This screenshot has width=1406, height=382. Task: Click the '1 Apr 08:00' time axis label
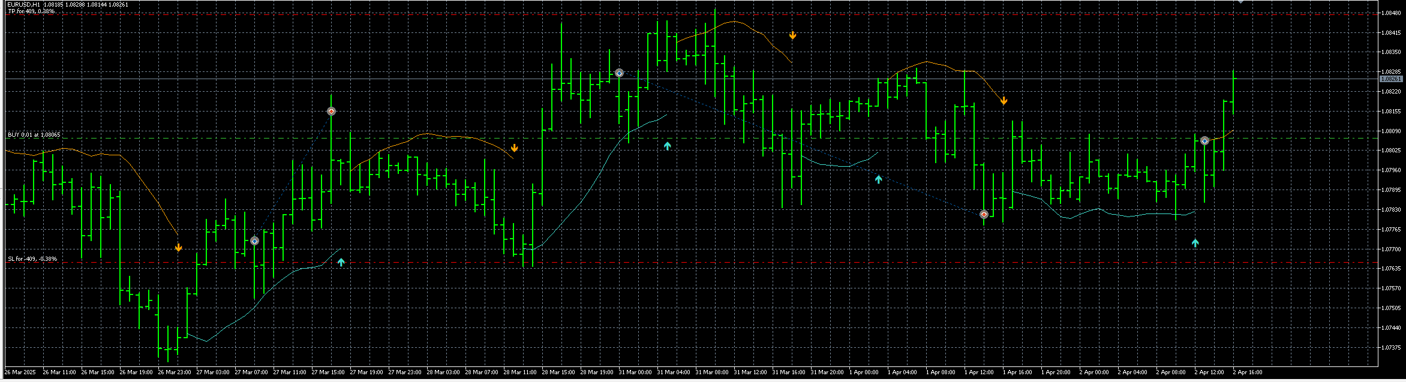(x=941, y=372)
